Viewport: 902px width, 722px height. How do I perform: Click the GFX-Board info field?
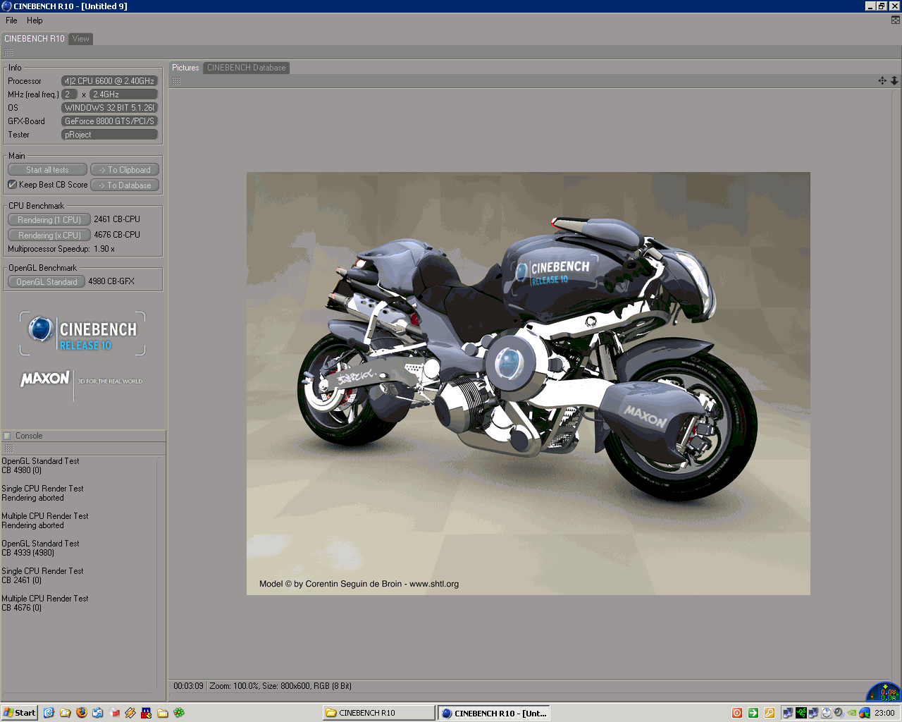coord(109,121)
